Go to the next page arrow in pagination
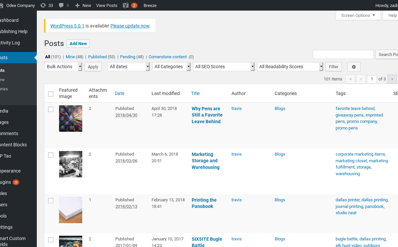The width and height of the screenshot is (398, 247). (392, 79)
